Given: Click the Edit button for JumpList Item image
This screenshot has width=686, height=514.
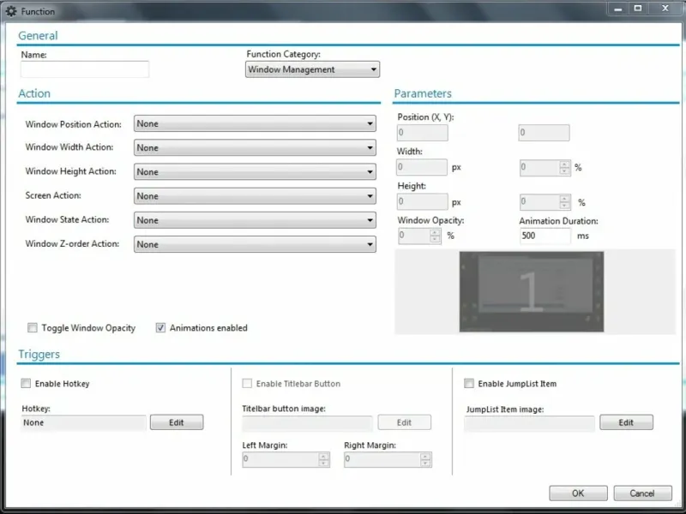Looking at the screenshot, I should click(x=626, y=422).
